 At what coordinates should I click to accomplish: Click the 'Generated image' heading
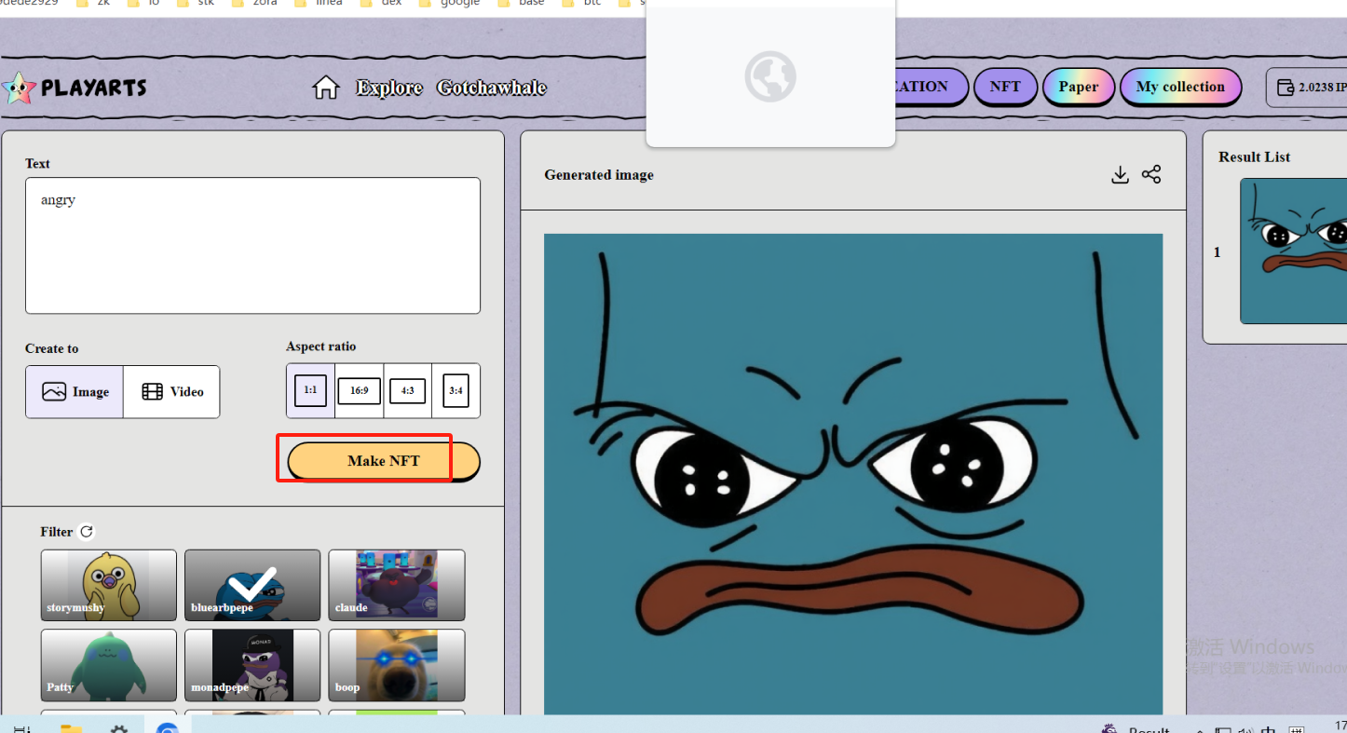click(x=599, y=175)
